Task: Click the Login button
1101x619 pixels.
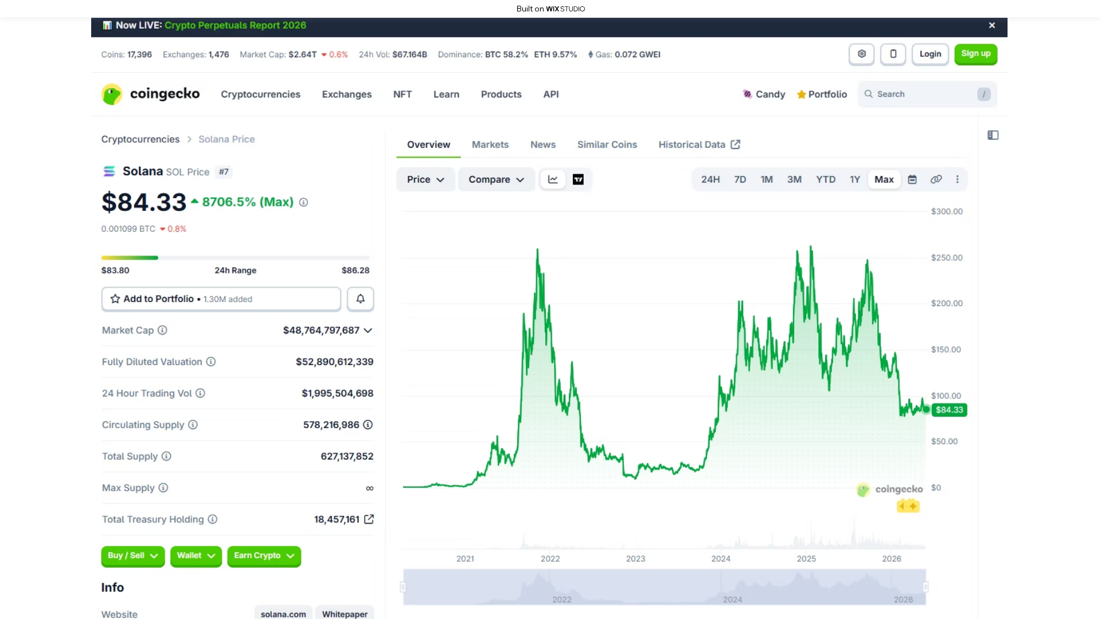Action: (930, 54)
